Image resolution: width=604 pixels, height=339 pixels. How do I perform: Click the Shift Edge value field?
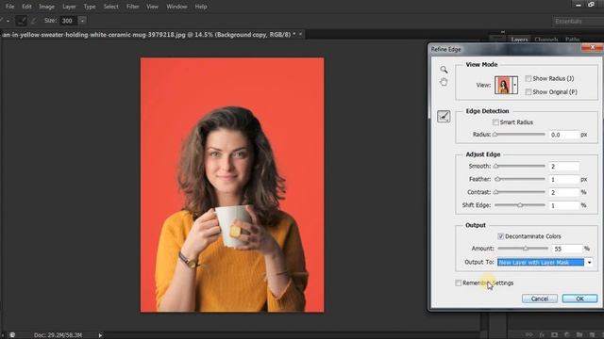564,205
